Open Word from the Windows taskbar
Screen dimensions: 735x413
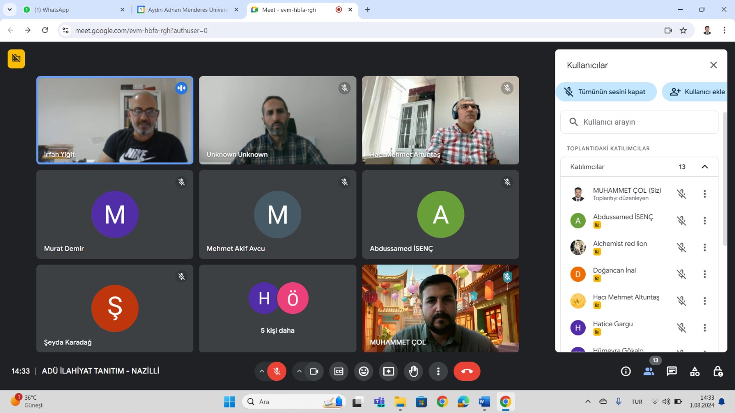tap(484, 402)
